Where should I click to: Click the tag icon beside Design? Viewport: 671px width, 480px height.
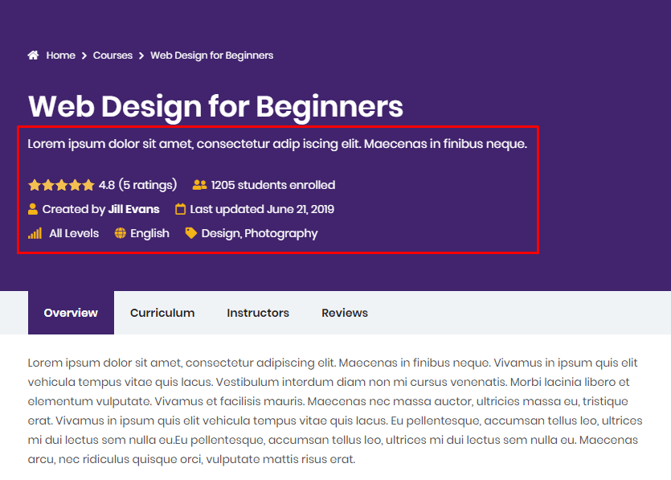(190, 233)
